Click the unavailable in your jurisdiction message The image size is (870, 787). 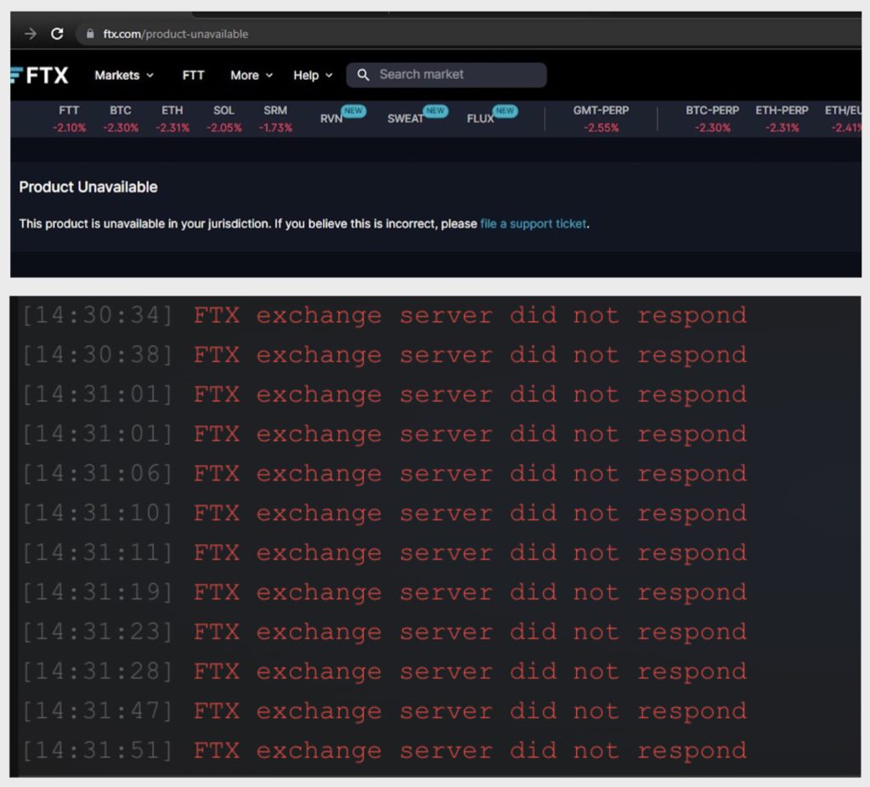pos(304,223)
